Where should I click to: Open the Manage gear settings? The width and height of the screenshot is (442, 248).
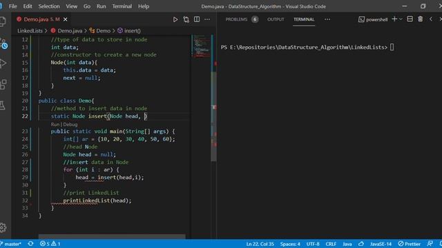click(x=3, y=227)
